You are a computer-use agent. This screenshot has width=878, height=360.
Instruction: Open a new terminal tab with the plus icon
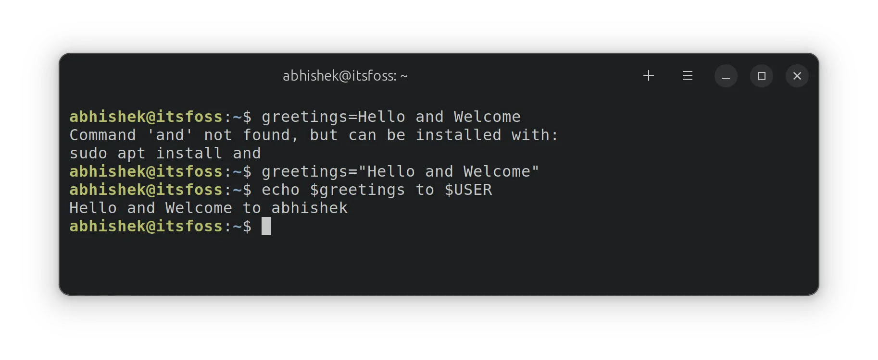click(x=649, y=75)
